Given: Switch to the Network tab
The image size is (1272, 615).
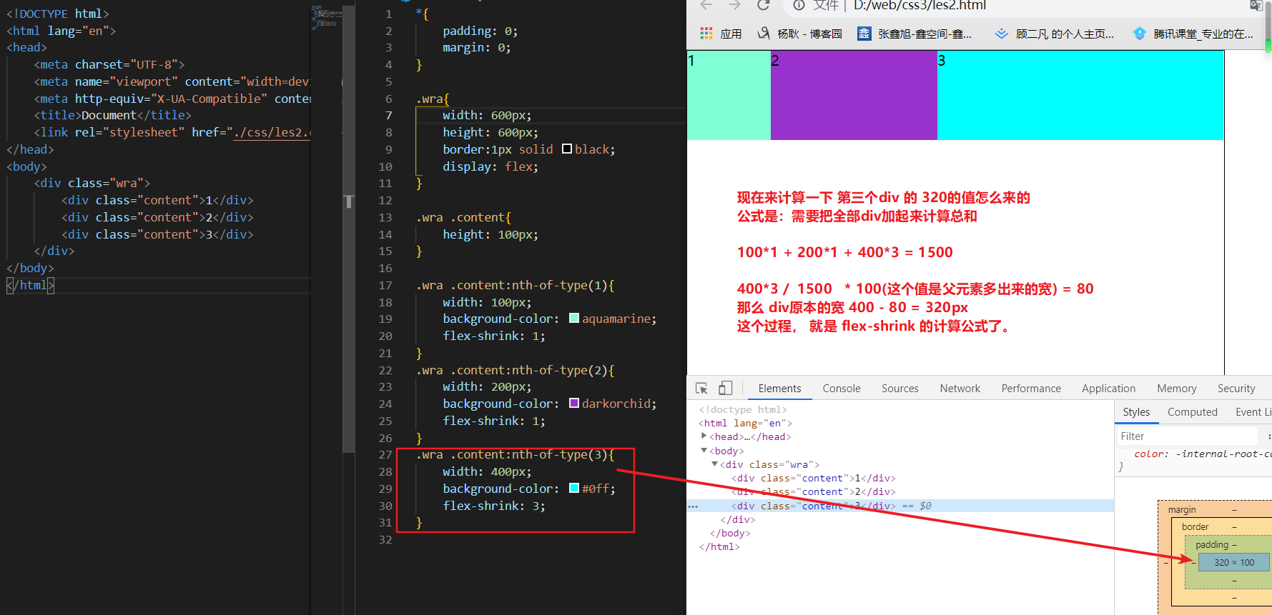Looking at the screenshot, I should pos(960,389).
